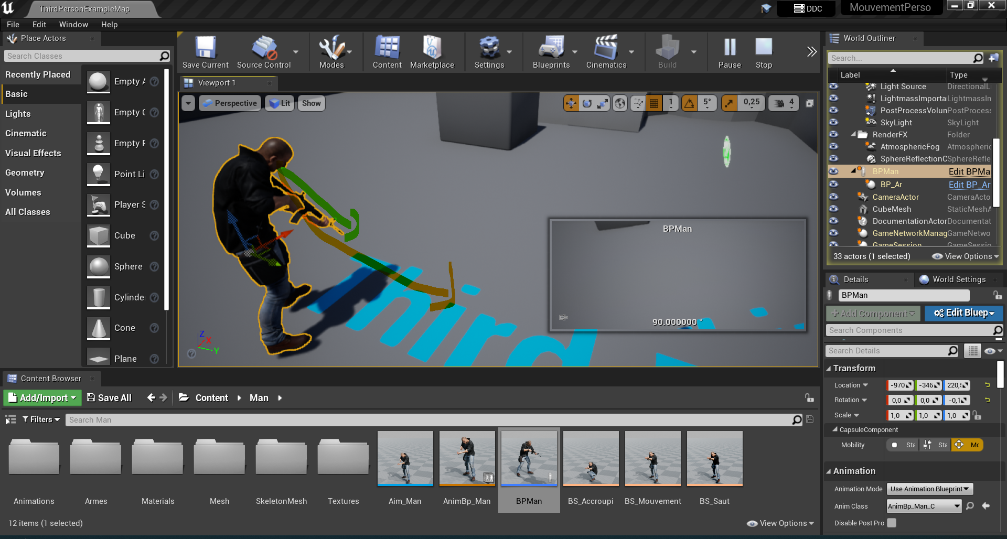Viewport: 1007px width, 539px height.
Task: Toggle surface snapping icon in viewport
Action: pyautogui.click(x=638, y=103)
